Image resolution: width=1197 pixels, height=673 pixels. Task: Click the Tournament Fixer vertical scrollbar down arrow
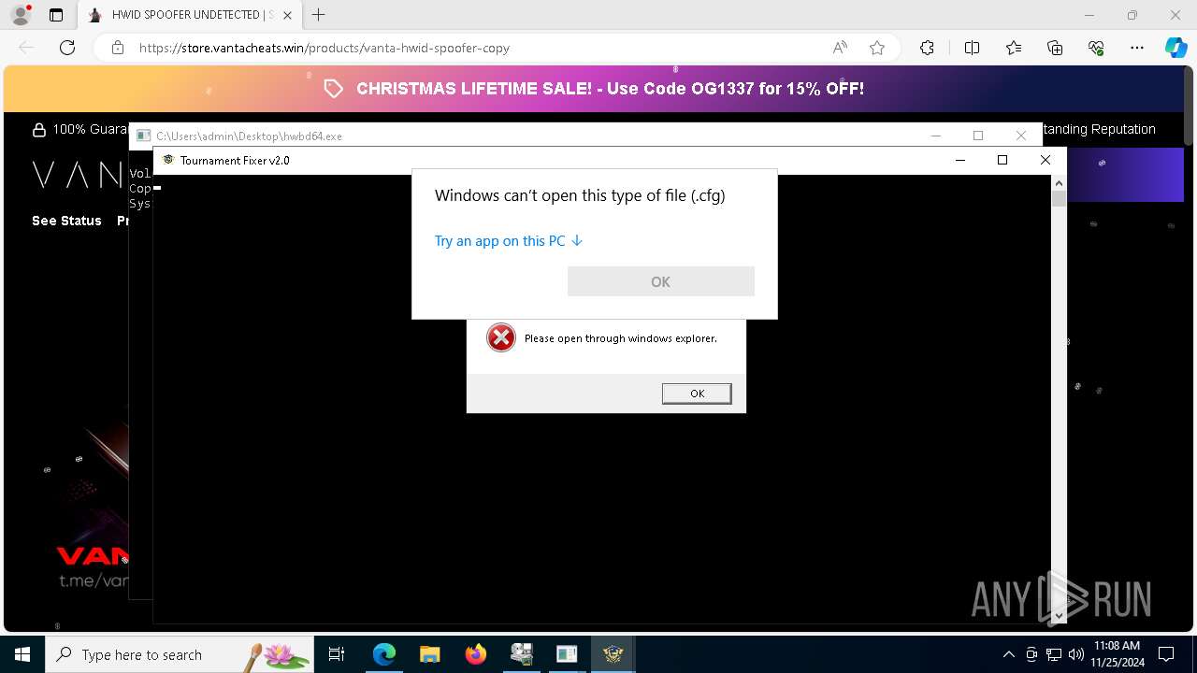click(x=1059, y=616)
